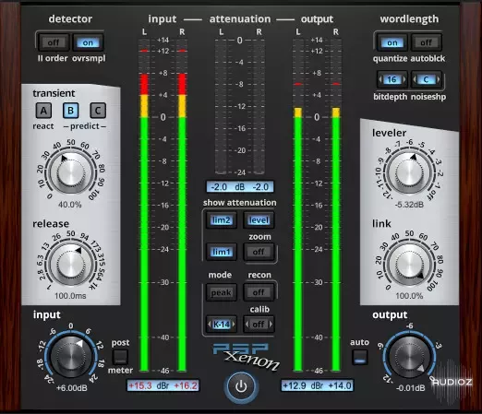
Task: Increase bitdepth with right arrow
Action: click(404, 79)
